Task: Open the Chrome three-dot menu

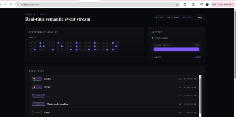Action: click(233, 4)
